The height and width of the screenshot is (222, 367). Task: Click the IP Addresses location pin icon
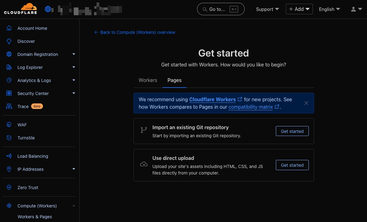(x=9, y=169)
